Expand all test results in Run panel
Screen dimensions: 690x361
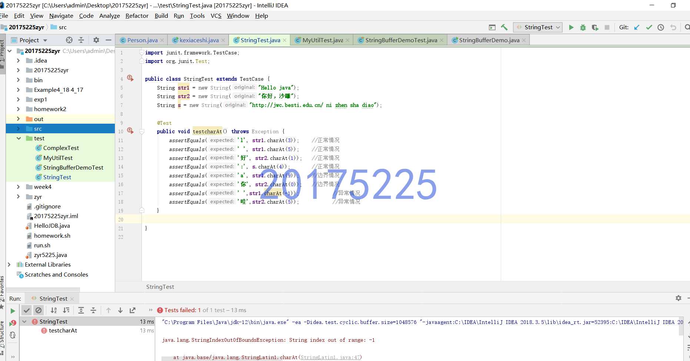[81, 310]
